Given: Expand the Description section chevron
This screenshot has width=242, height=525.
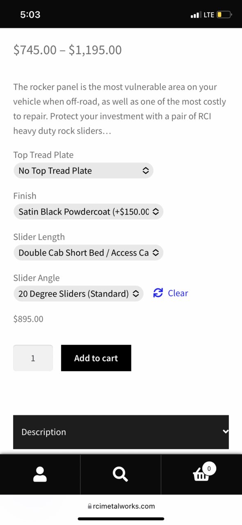Looking at the screenshot, I should 225,431.
